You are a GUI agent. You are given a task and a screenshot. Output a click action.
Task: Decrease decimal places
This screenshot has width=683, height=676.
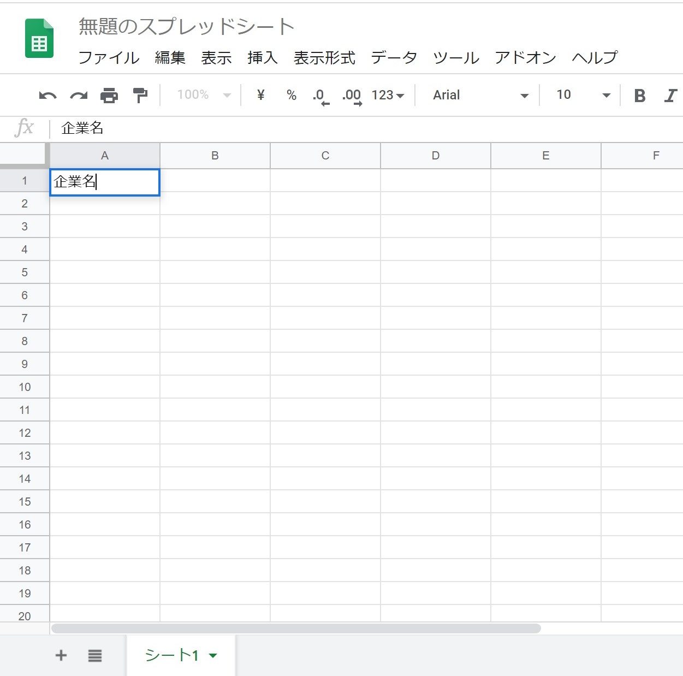click(320, 96)
